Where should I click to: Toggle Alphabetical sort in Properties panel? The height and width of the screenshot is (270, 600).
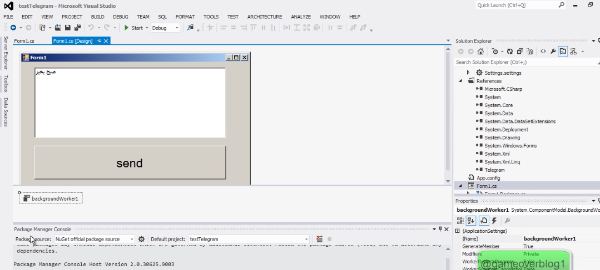470,221
